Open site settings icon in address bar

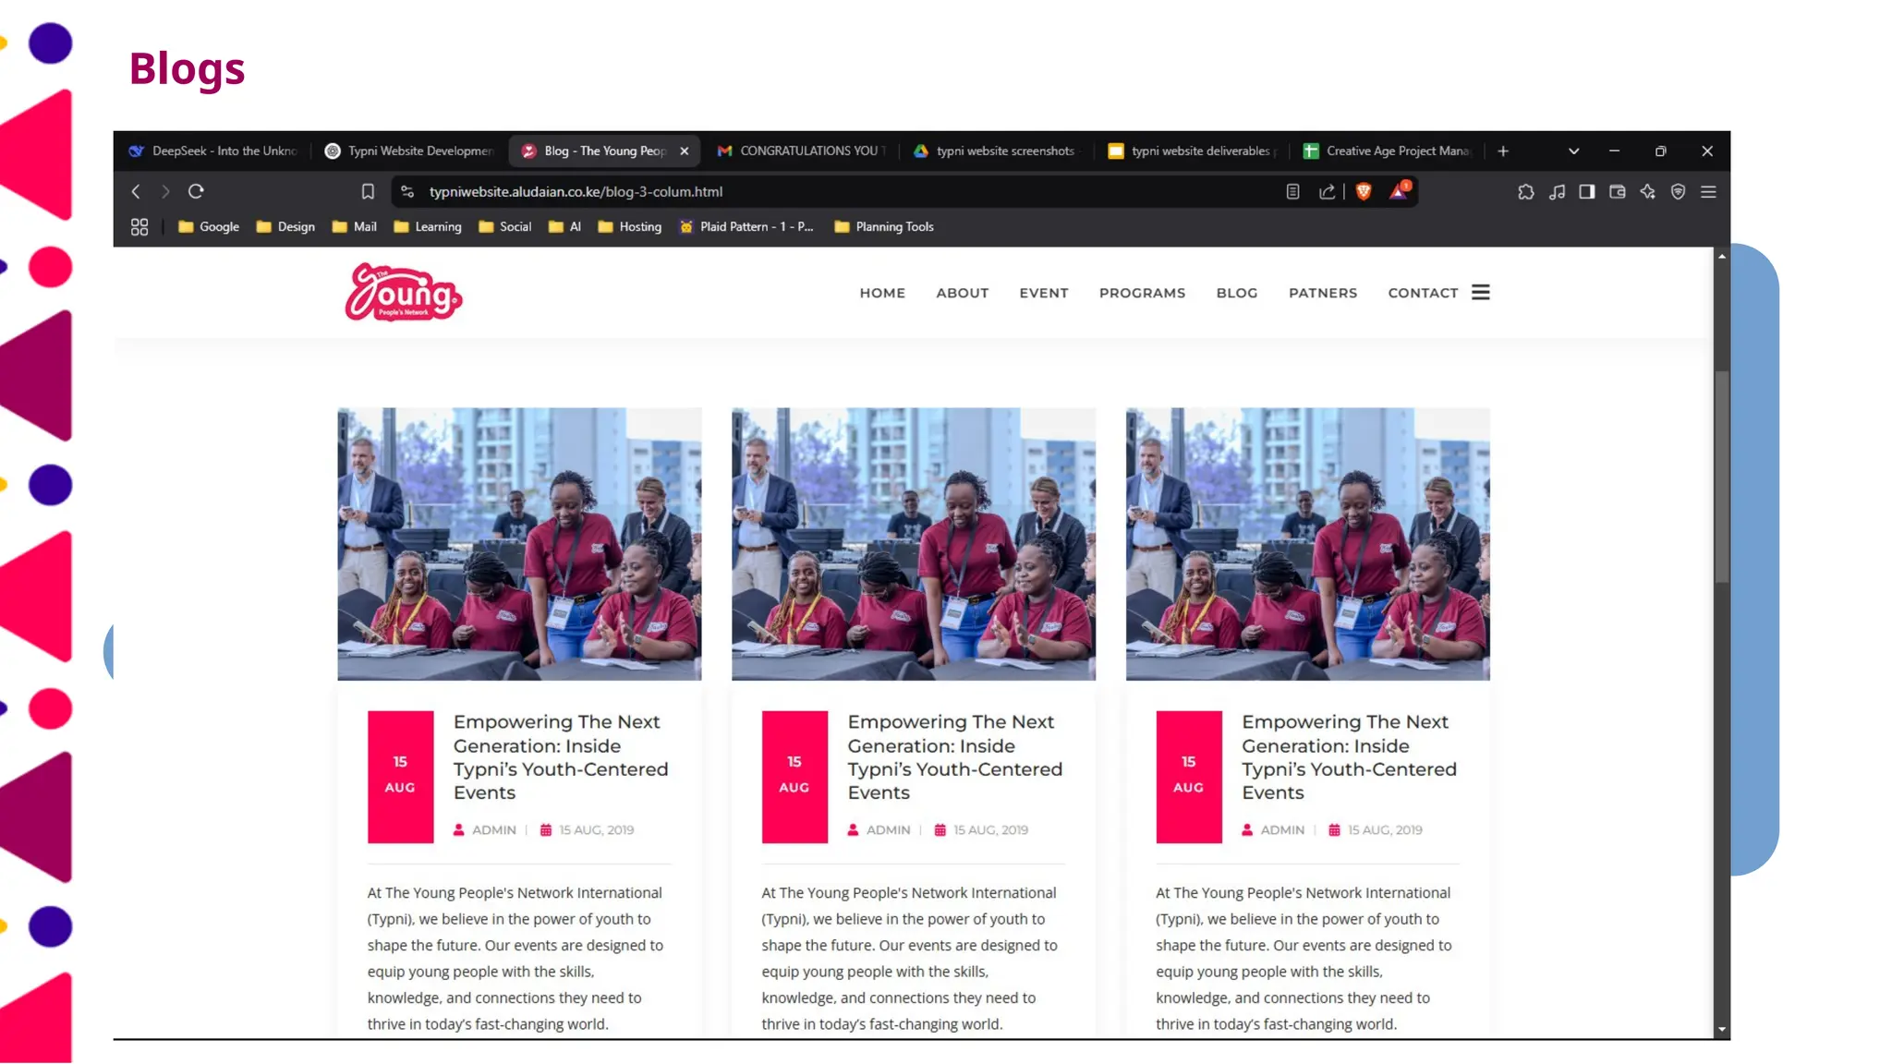tap(407, 191)
